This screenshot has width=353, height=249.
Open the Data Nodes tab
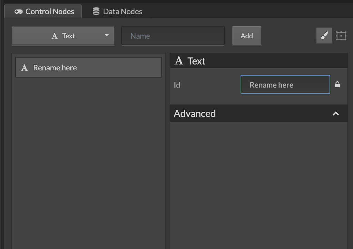tap(117, 11)
